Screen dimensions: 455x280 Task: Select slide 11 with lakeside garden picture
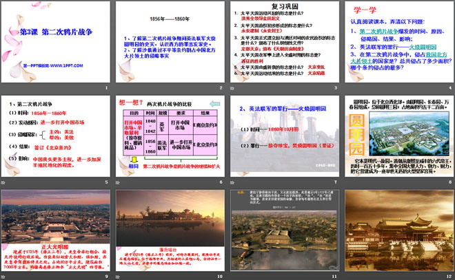pos(285,230)
